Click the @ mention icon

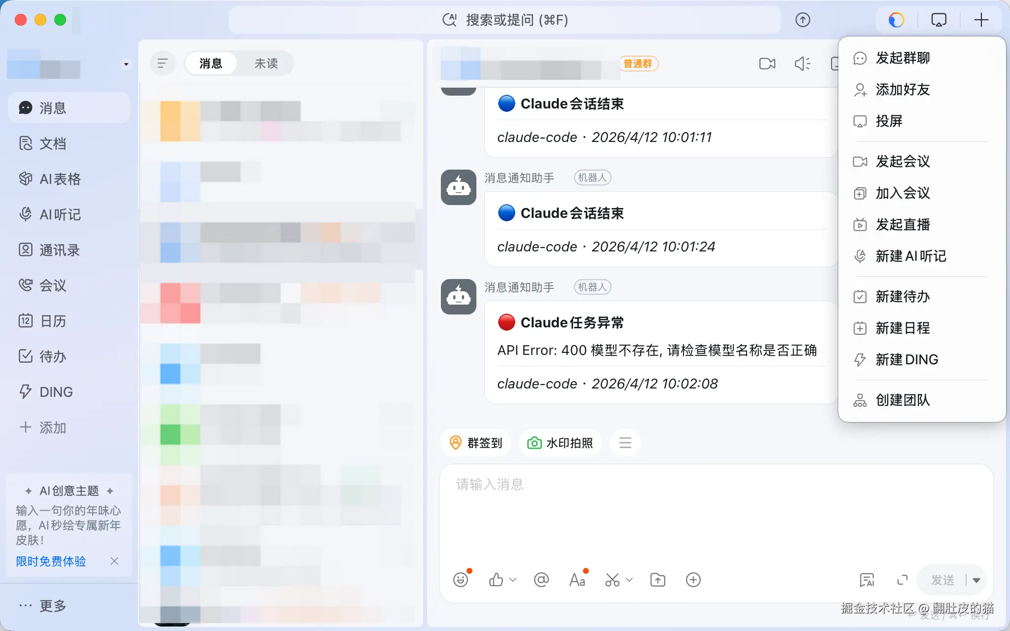pos(541,580)
